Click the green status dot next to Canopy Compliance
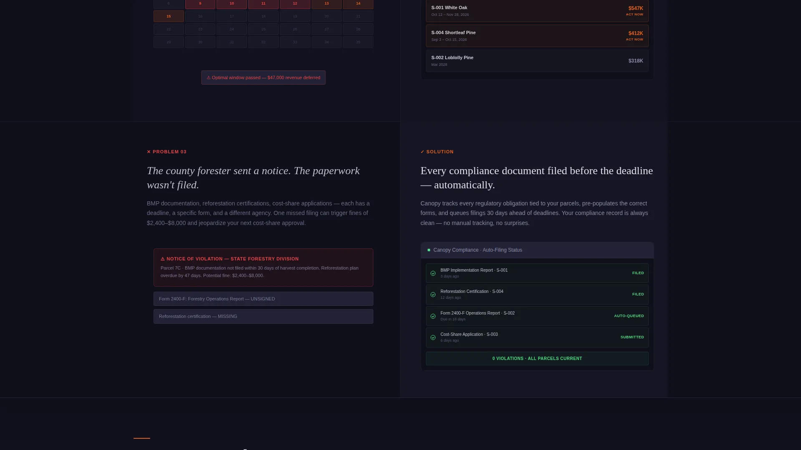The image size is (801, 450). (x=429, y=250)
